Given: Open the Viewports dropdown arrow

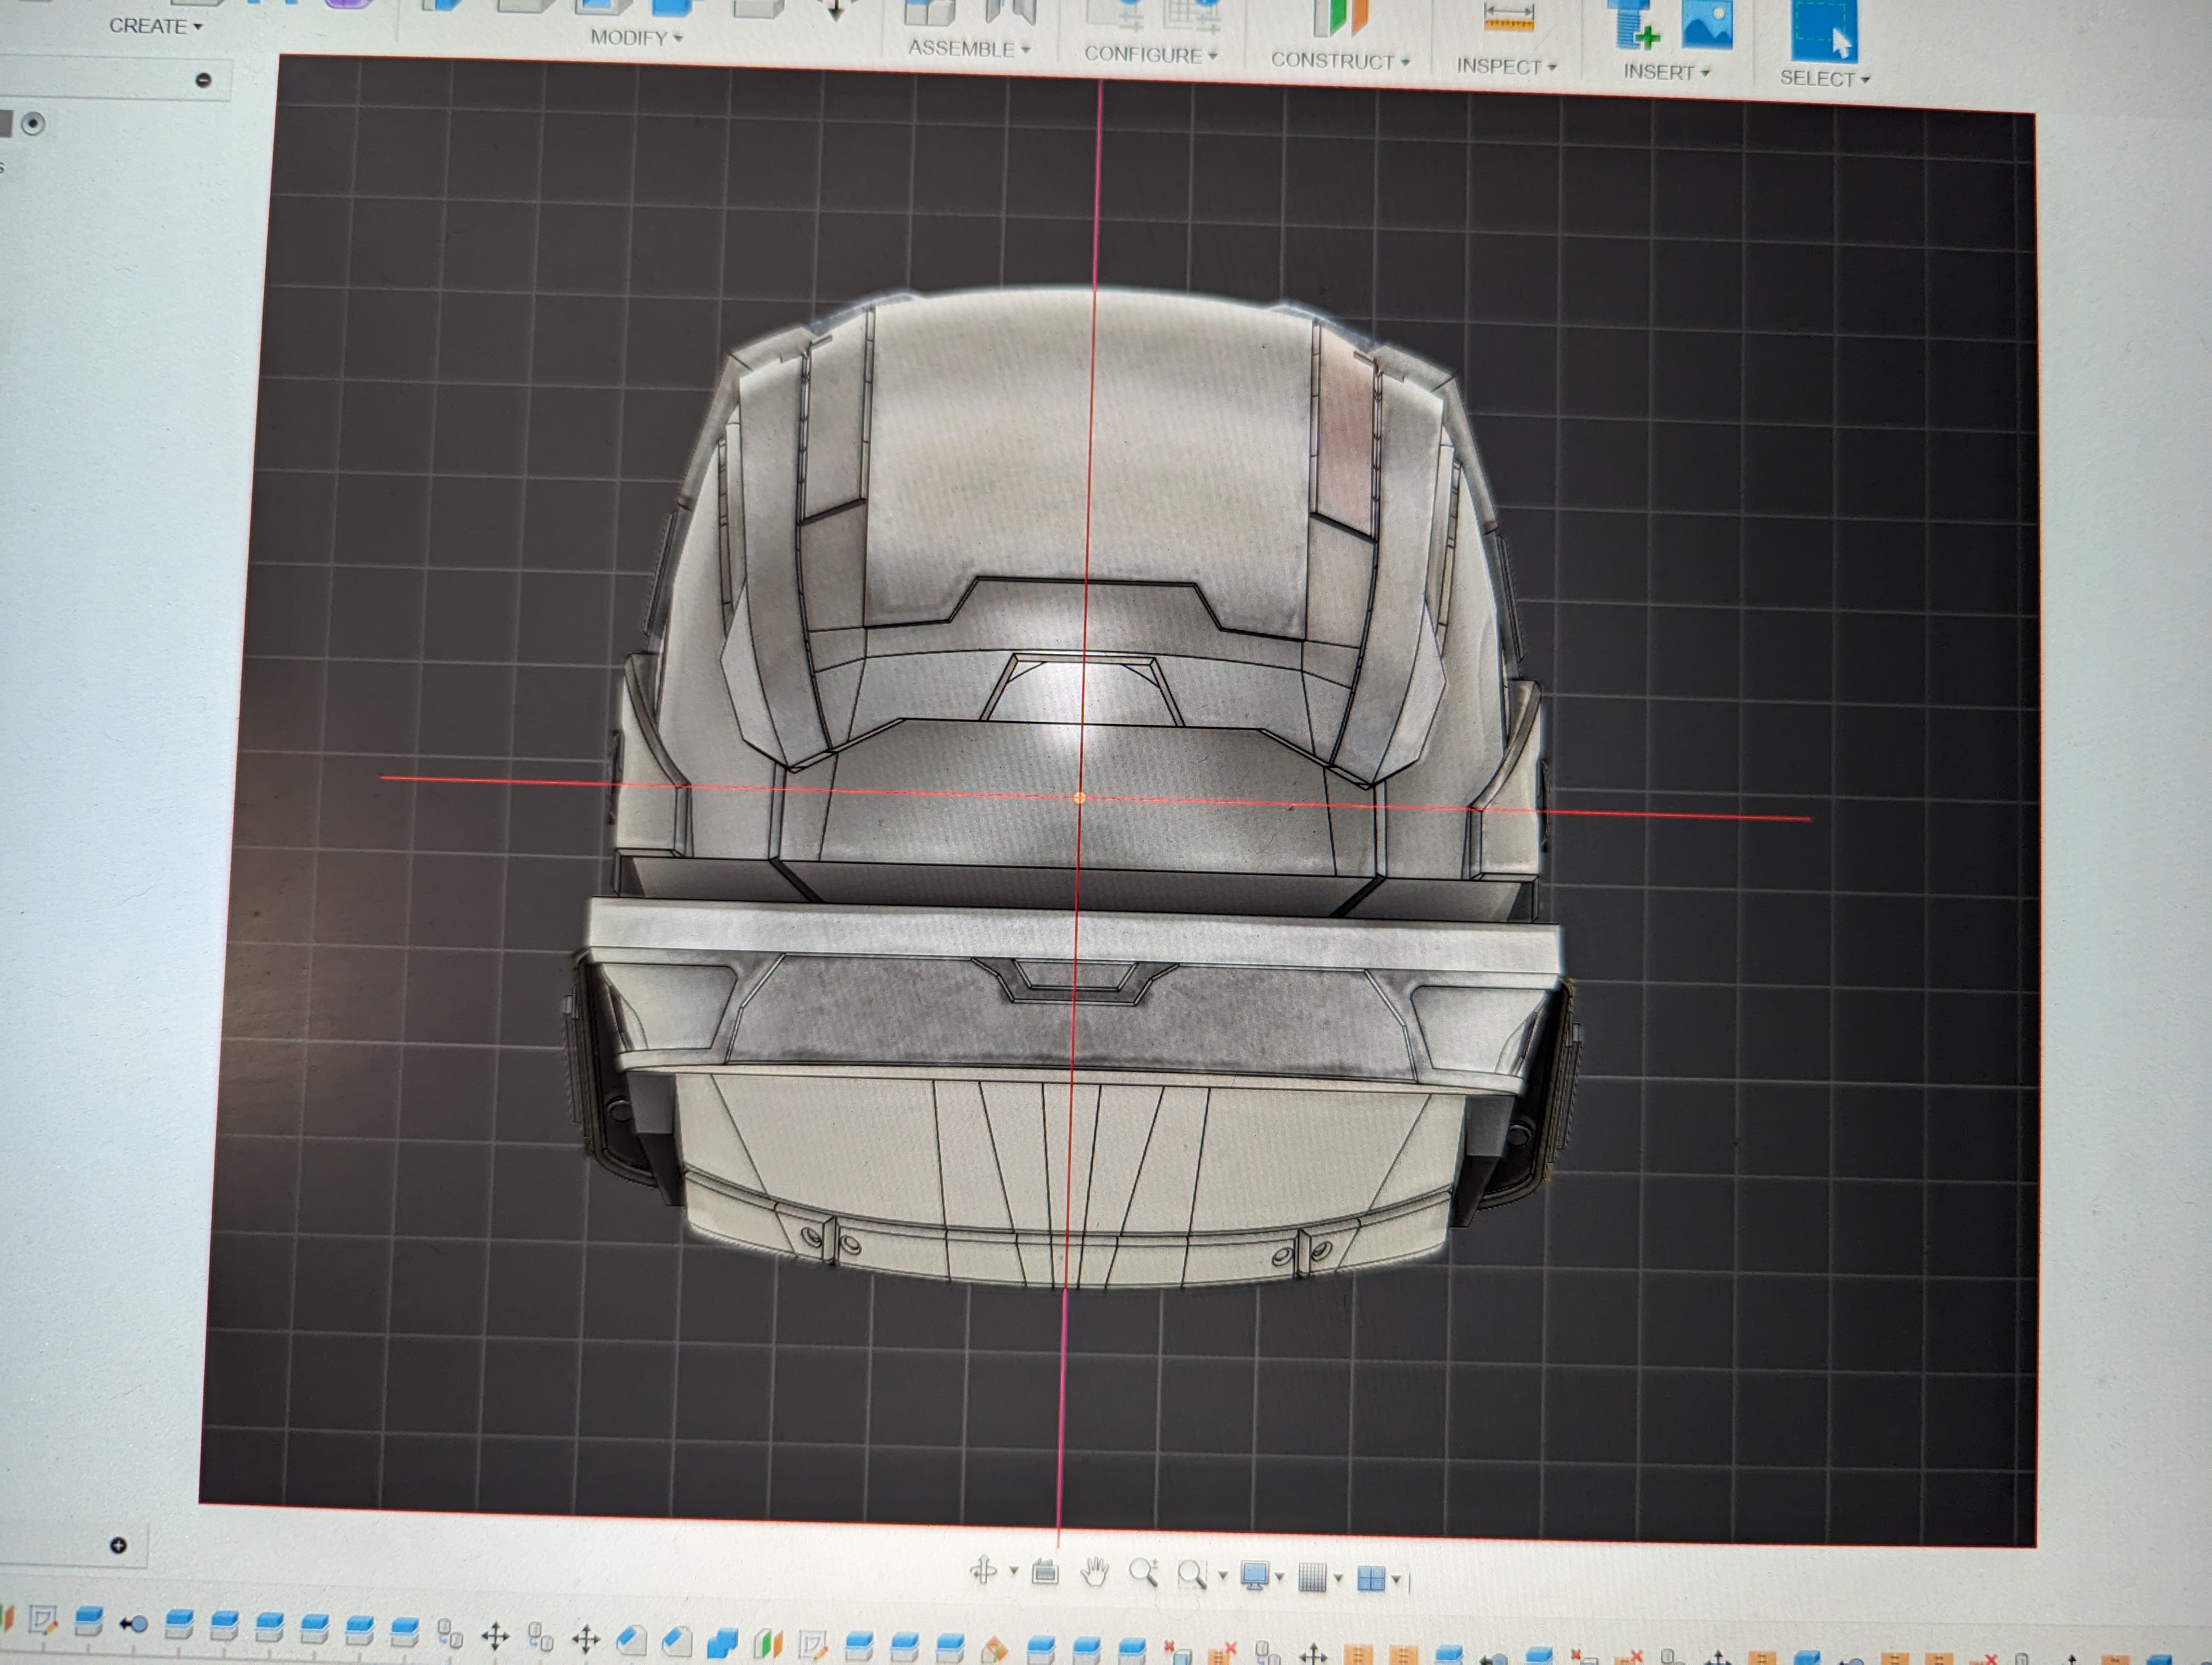Looking at the screenshot, I should coord(1396,1580).
